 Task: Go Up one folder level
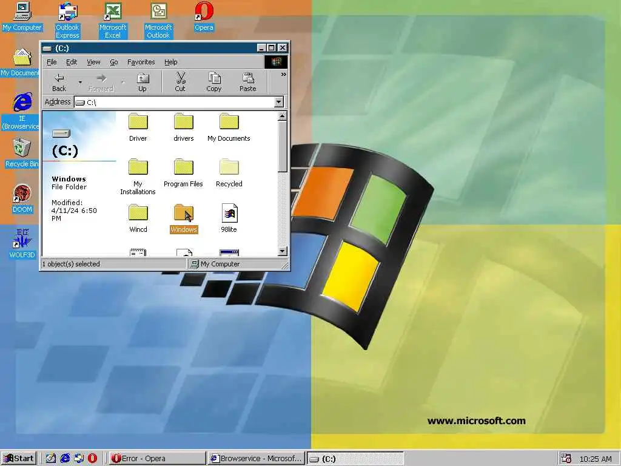[x=142, y=83]
